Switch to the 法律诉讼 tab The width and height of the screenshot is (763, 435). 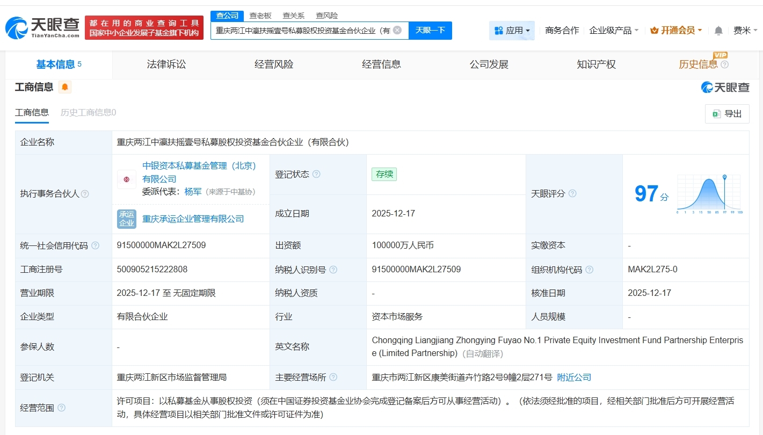coord(166,64)
